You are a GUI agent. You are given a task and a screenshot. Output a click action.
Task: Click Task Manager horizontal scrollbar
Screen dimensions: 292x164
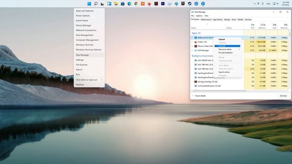219,91
